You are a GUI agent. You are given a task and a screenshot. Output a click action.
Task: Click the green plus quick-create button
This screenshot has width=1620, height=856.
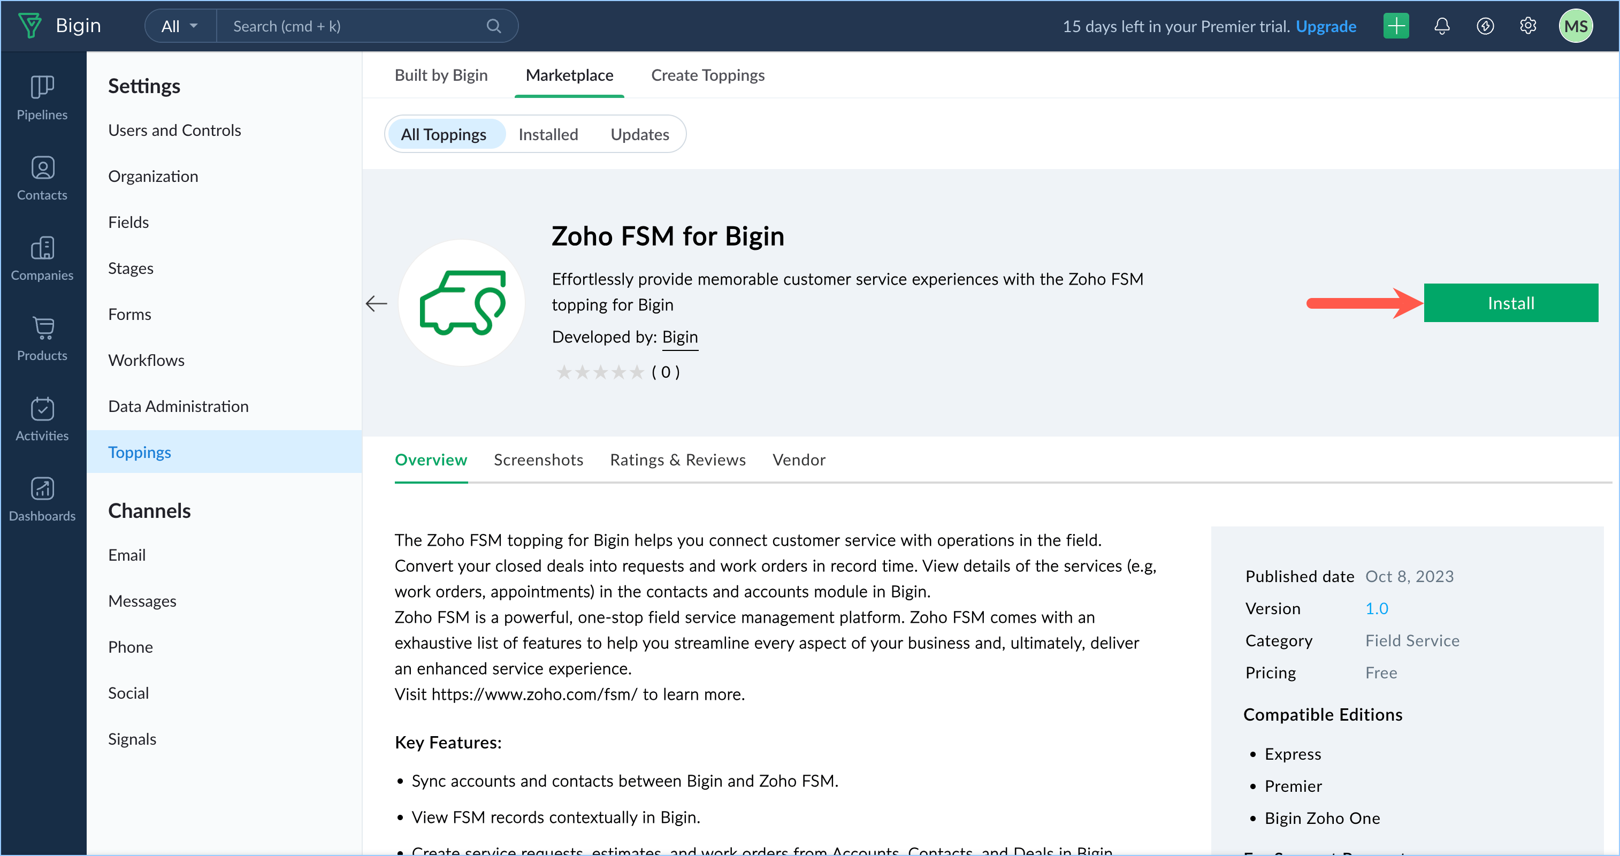pos(1395,26)
